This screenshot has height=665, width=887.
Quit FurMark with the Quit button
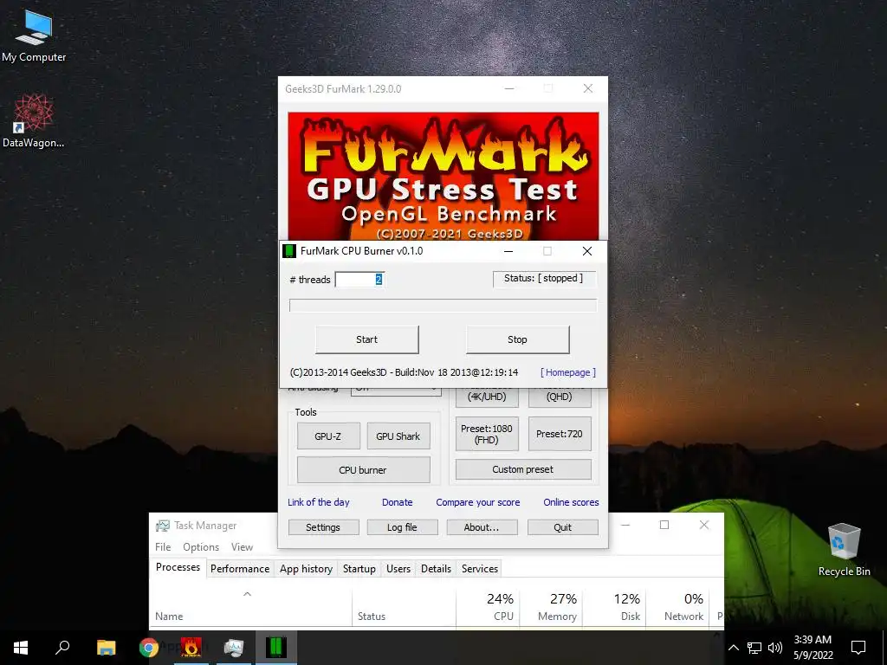click(x=563, y=527)
